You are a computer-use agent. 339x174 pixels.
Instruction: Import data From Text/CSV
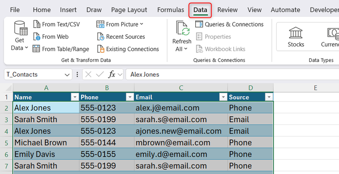point(56,24)
